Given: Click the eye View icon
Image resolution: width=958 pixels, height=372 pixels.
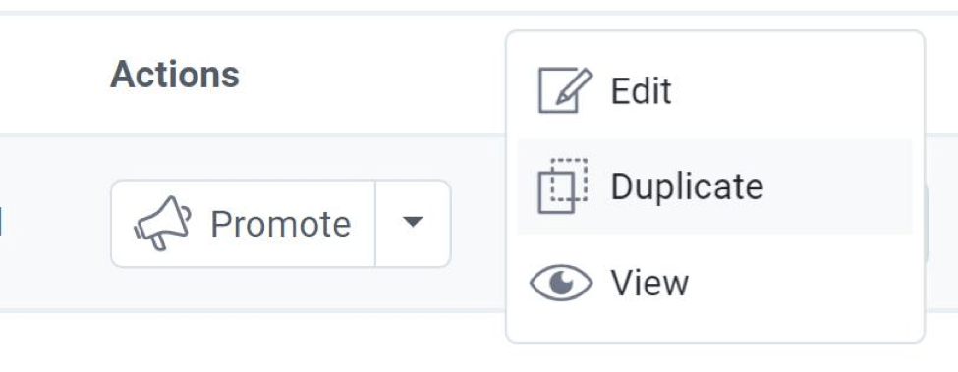Looking at the screenshot, I should [x=561, y=283].
